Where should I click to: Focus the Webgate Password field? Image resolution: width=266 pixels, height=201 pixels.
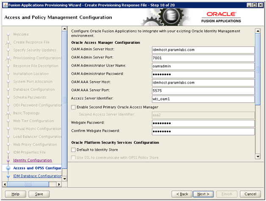tap(203, 123)
